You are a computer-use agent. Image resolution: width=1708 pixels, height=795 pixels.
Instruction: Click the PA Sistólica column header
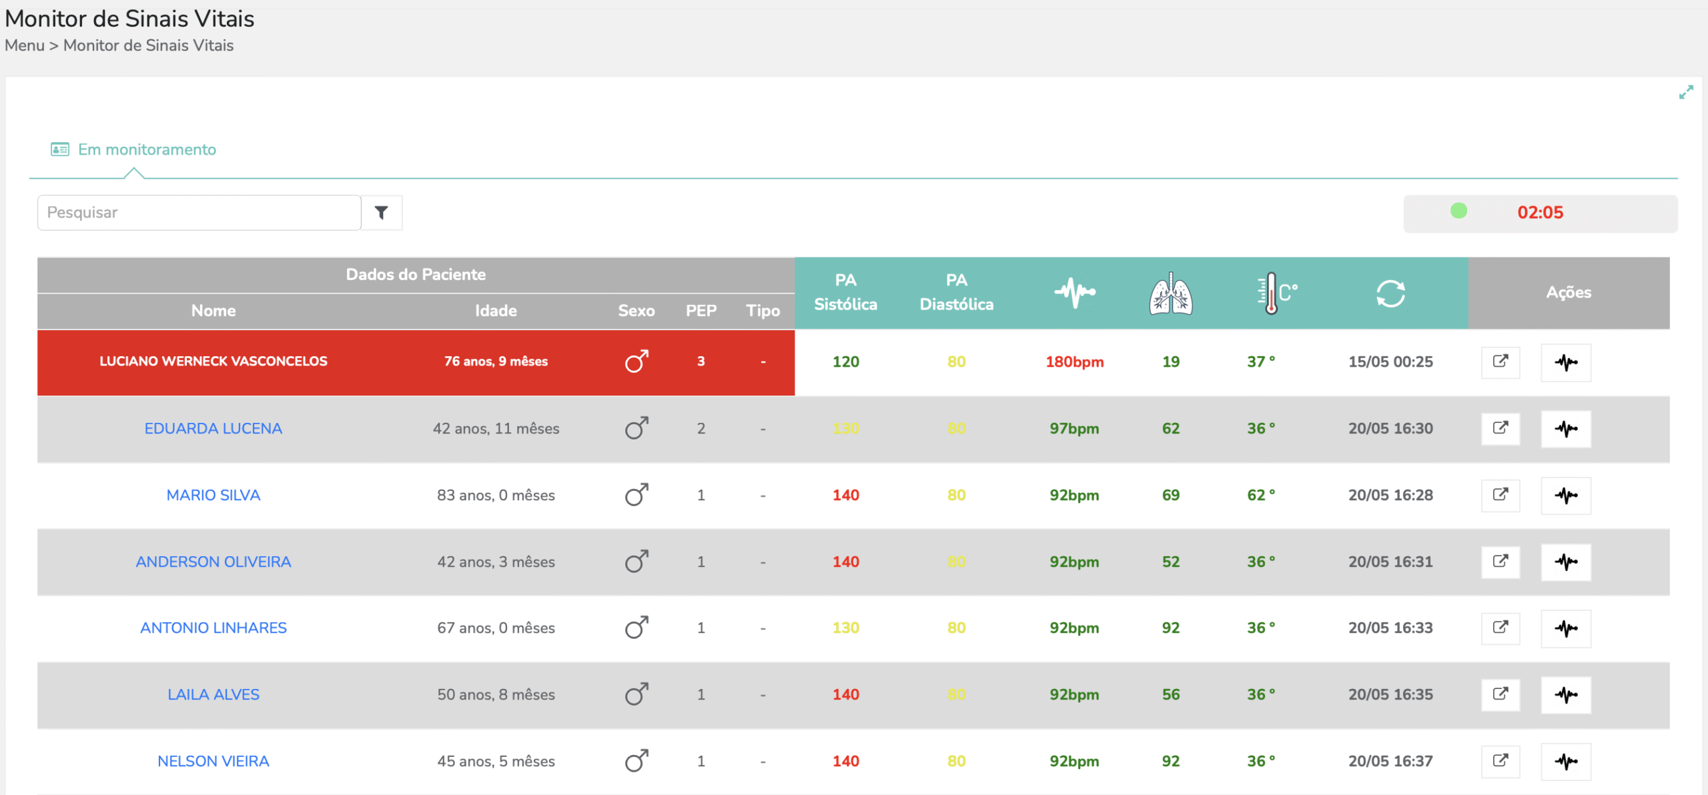tap(845, 292)
